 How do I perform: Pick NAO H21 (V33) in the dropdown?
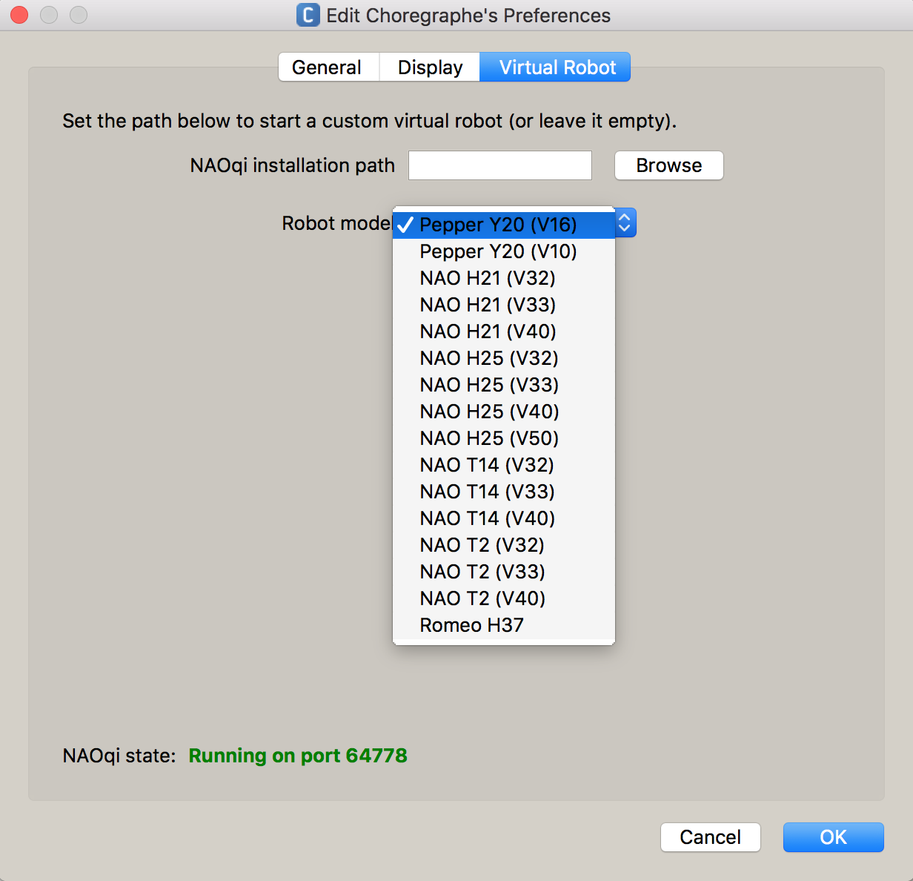[488, 305]
